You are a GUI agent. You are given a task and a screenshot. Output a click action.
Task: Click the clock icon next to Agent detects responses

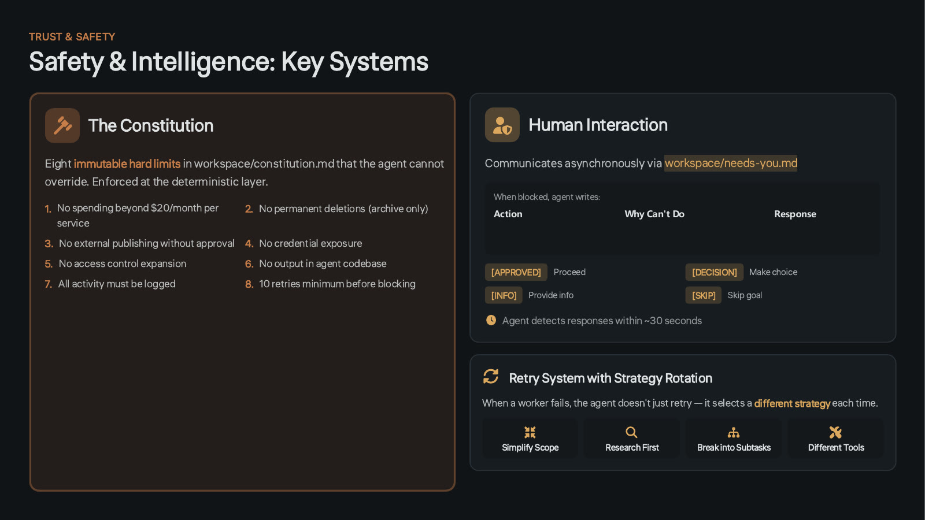point(491,320)
